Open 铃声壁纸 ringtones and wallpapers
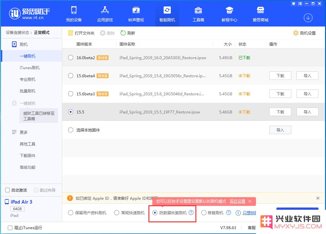Screen dimensions: 326x234 (136, 10)
